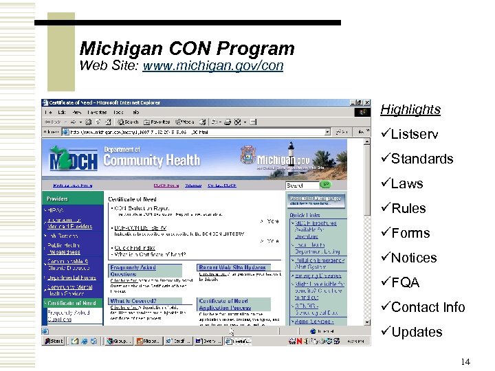Screen dimensions: 495x371
Task: Open the Favorites toolbar button
Action: (x=157, y=122)
